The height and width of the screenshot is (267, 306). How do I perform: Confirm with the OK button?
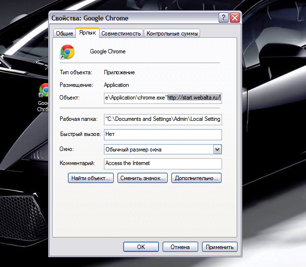pyautogui.click(x=141, y=247)
